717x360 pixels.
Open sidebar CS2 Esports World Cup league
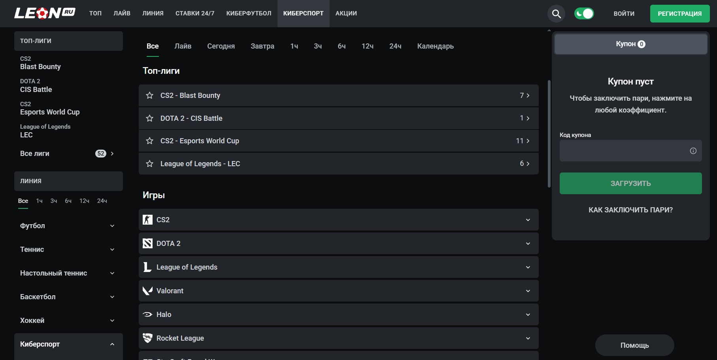pos(50,108)
